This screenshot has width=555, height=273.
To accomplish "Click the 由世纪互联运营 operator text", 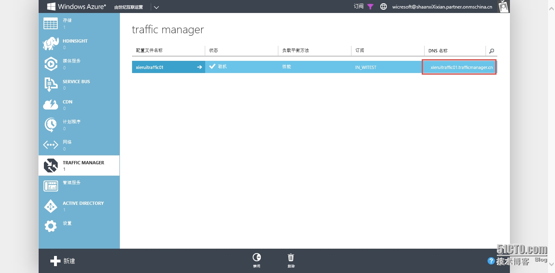I will pyautogui.click(x=128, y=7).
